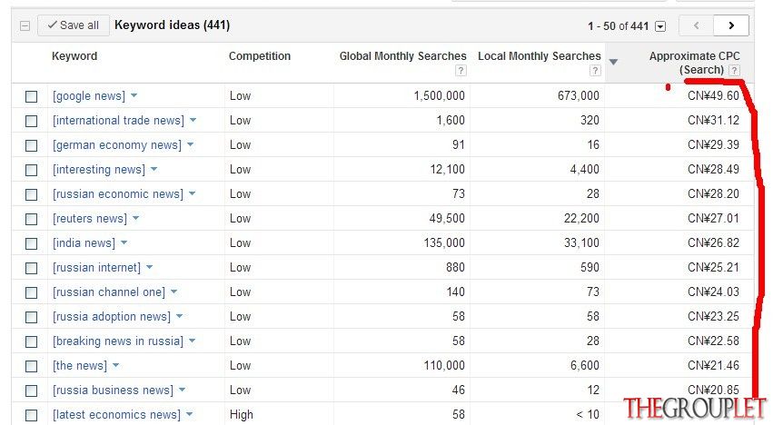
Task: Open the dropdown arrow next to [german economy news]
Action: coord(190,145)
